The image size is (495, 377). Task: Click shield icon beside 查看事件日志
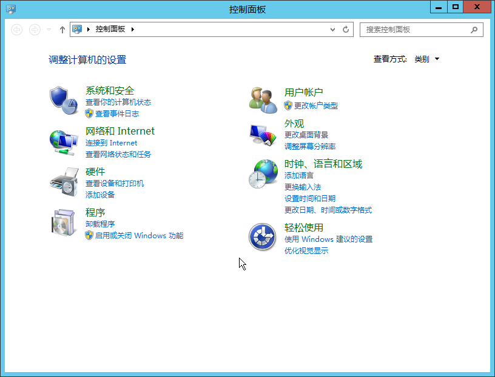pyautogui.click(x=89, y=113)
